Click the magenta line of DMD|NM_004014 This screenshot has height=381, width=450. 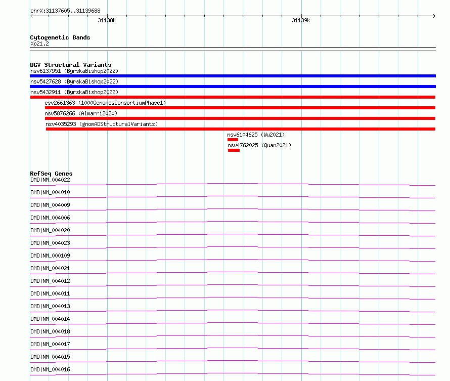pos(233,323)
